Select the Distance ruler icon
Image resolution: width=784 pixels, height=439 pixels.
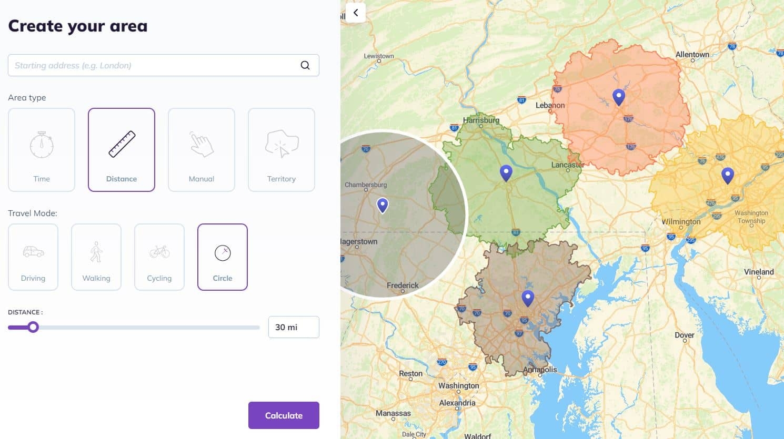[x=122, y=143]
